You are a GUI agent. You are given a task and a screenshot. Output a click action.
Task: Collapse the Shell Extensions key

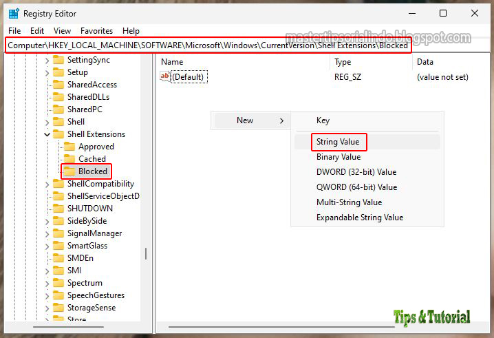(x=47, y=135)
